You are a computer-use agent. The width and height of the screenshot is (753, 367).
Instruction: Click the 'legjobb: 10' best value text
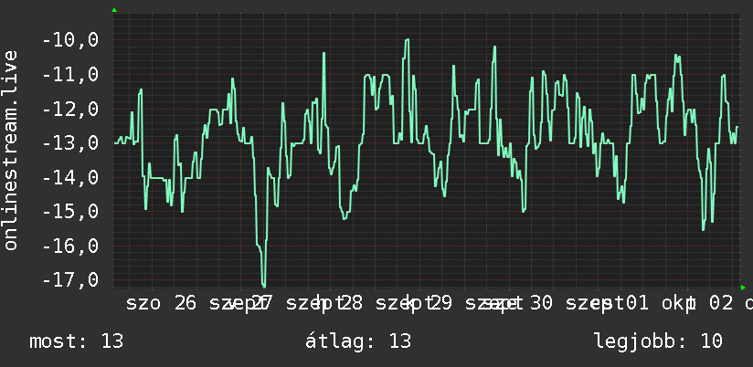(x=658, y=341)
